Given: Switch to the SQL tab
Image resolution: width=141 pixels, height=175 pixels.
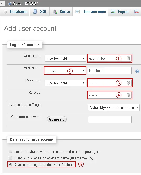Looking at the screenshot, I should (40, 12).
